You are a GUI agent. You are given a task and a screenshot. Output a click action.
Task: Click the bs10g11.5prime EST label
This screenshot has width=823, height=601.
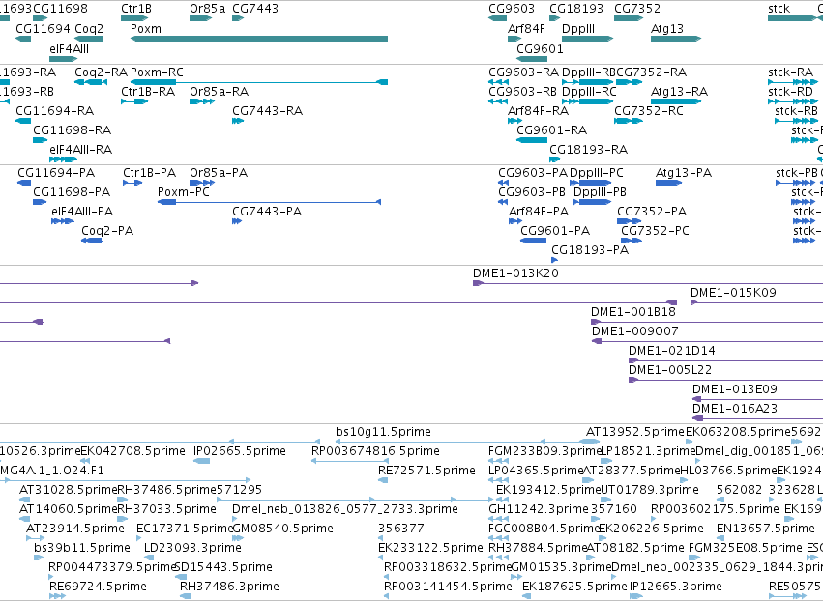tap(383, 432)
